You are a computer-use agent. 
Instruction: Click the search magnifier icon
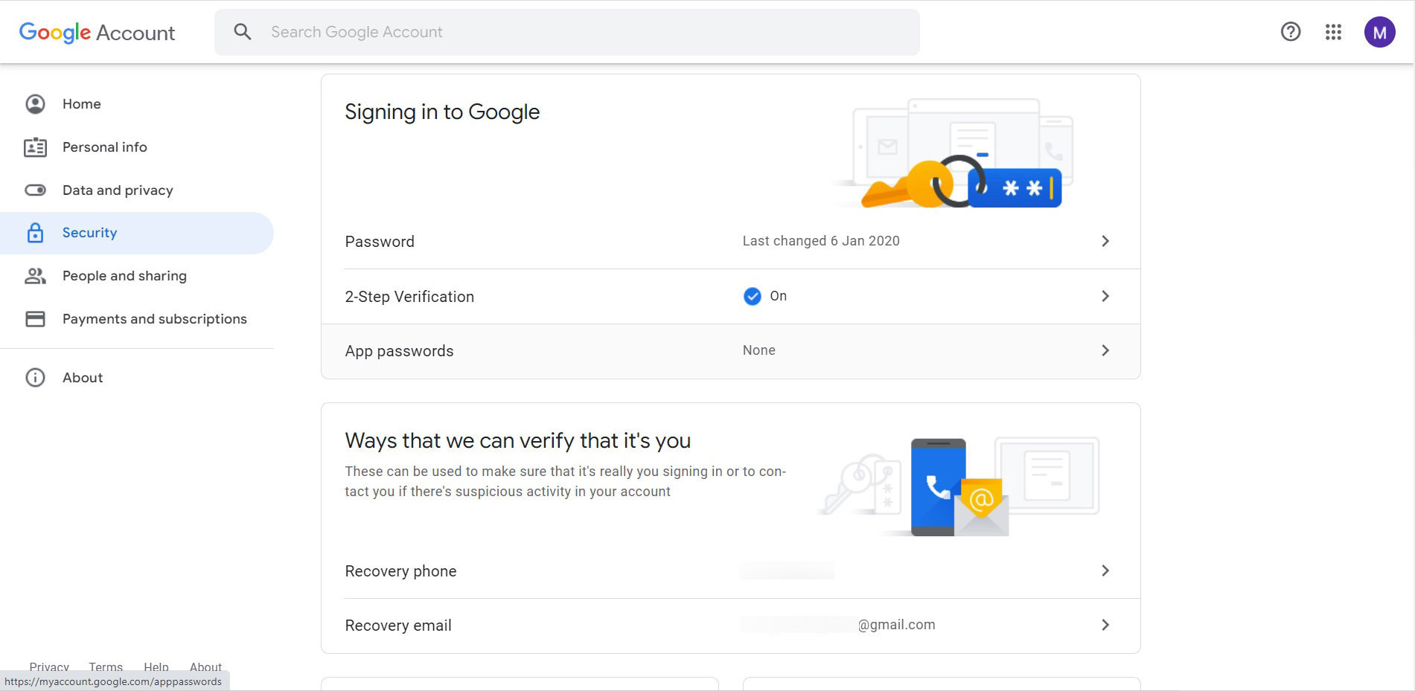243,32
